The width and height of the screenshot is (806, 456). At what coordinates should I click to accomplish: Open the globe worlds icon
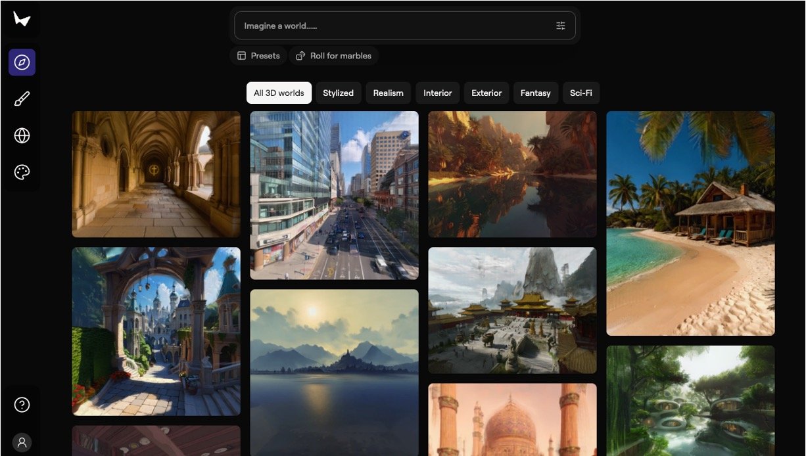22,136
